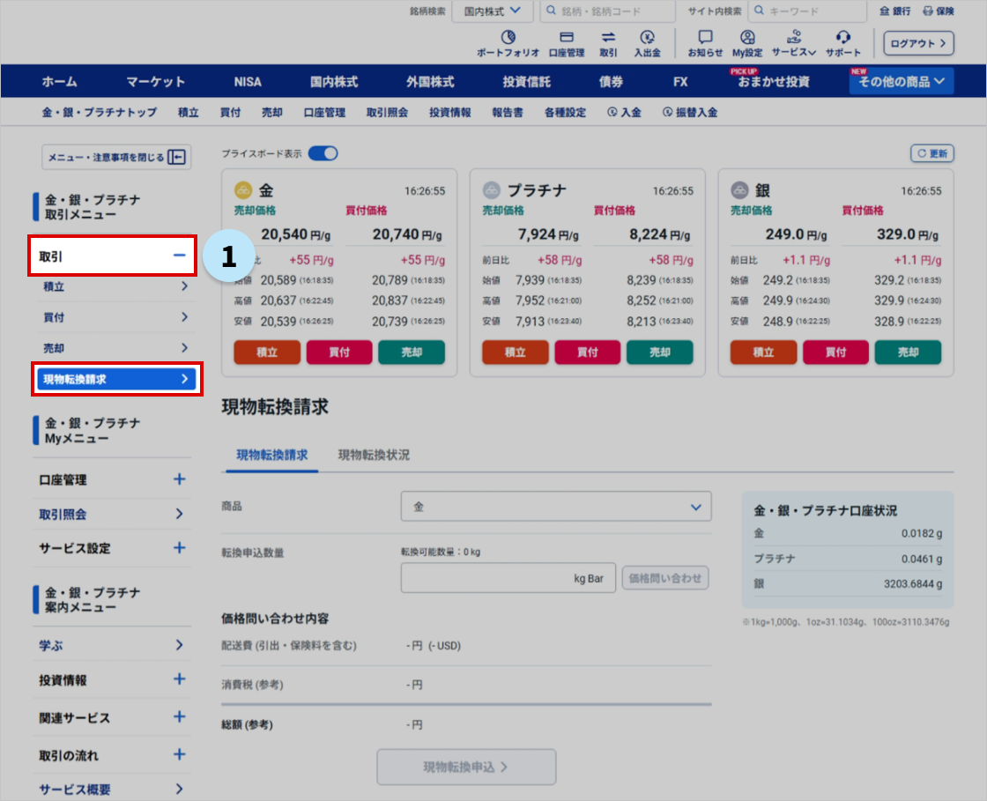987x801 pixels.
Task: Click the 更新 refresh button
Action: pos(932,153)
